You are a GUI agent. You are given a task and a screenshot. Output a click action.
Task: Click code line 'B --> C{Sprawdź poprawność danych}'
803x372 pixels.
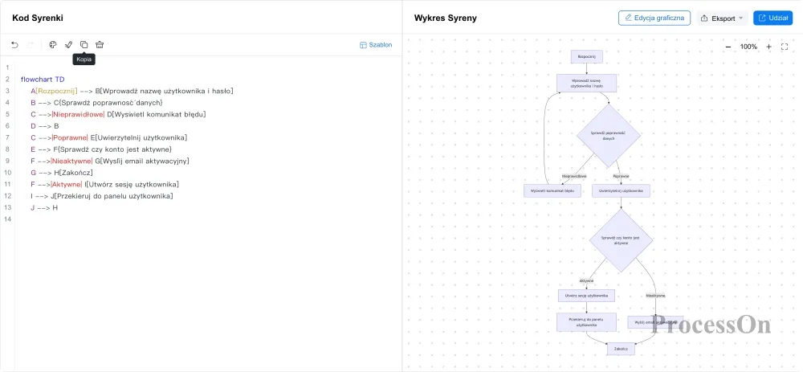(96, 103)
